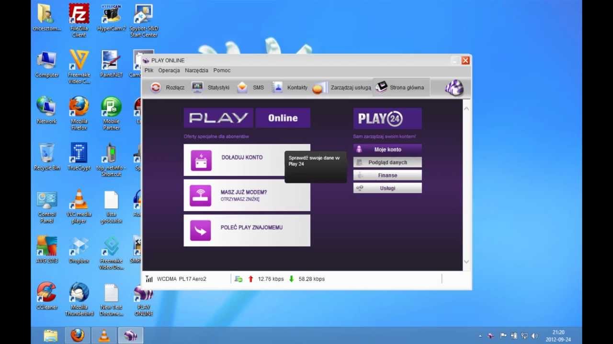Click the battery top-up icon
Screen dimensions: 613x344
coord(201,160)
